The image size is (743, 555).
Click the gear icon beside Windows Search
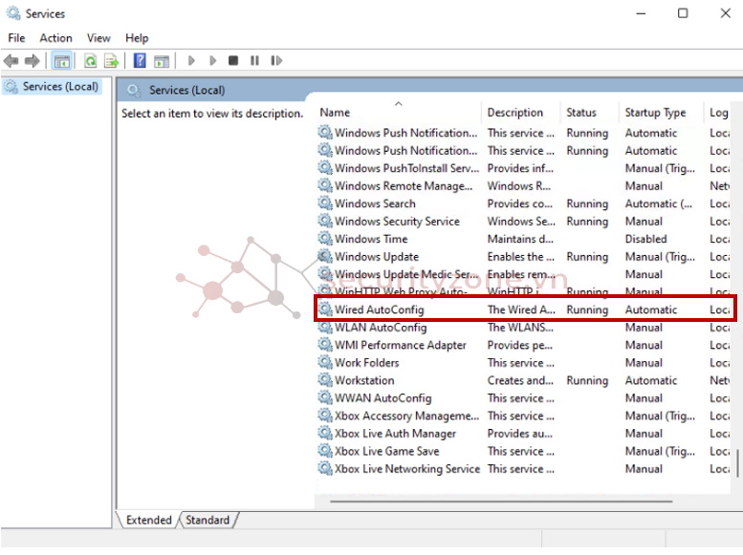tap(325, 203)
